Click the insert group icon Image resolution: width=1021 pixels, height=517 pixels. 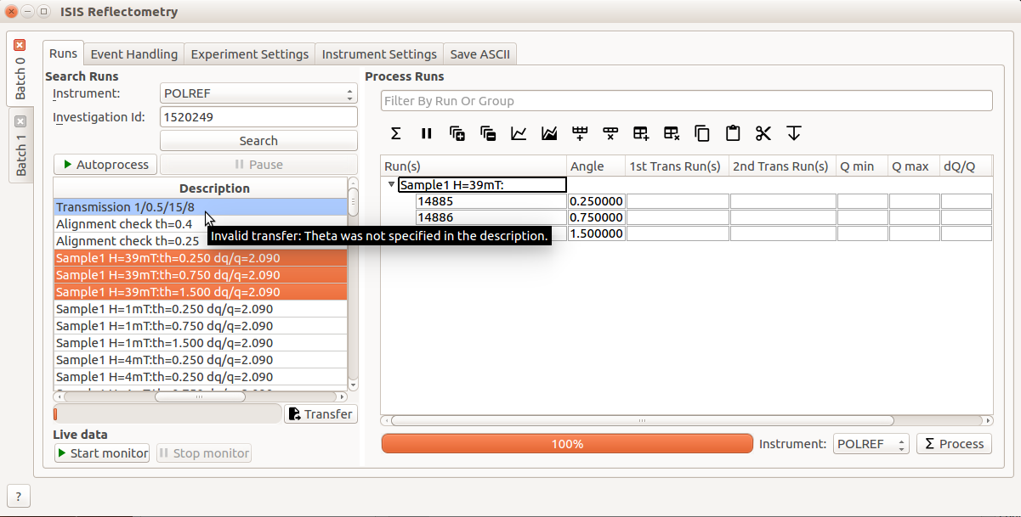click(641, 133)
